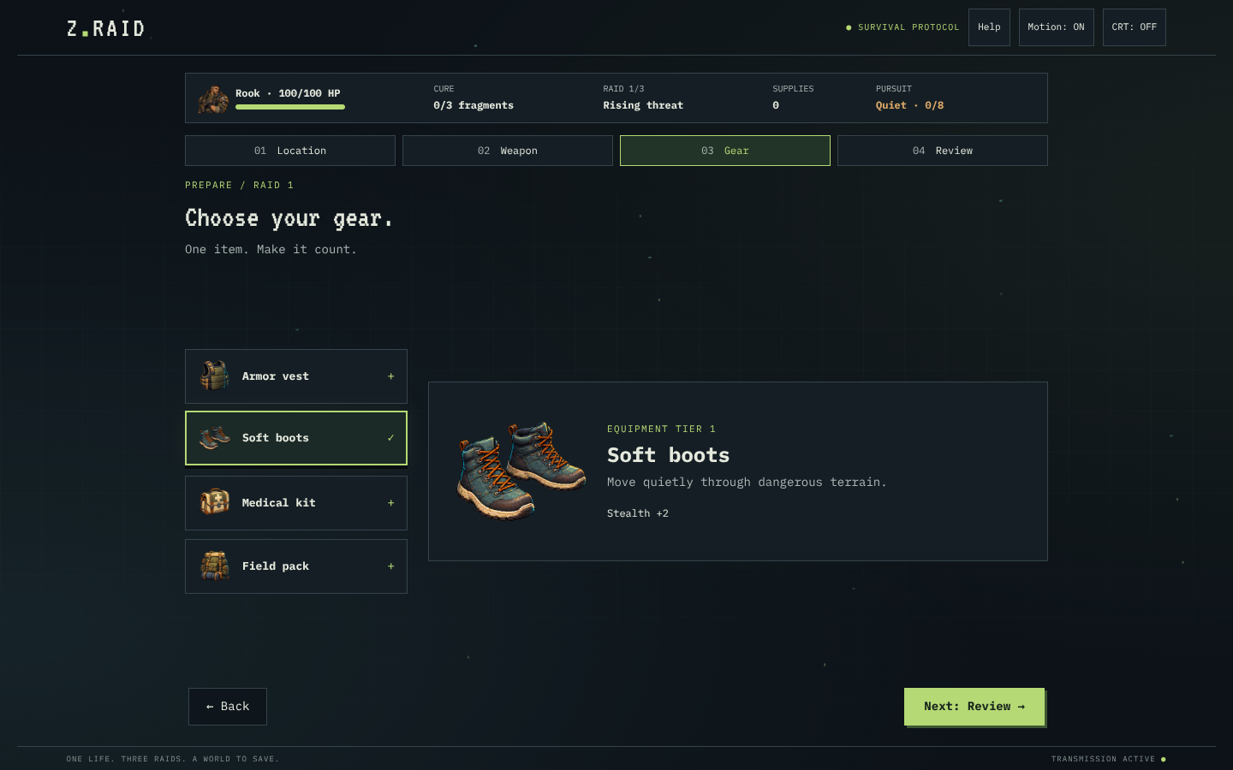Select the Field pack gear option
Screen dimensions: 1233x770
tap(296, 566)
